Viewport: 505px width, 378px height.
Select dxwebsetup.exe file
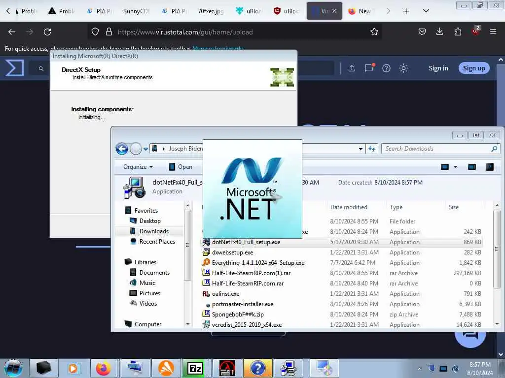click(342, 252)
